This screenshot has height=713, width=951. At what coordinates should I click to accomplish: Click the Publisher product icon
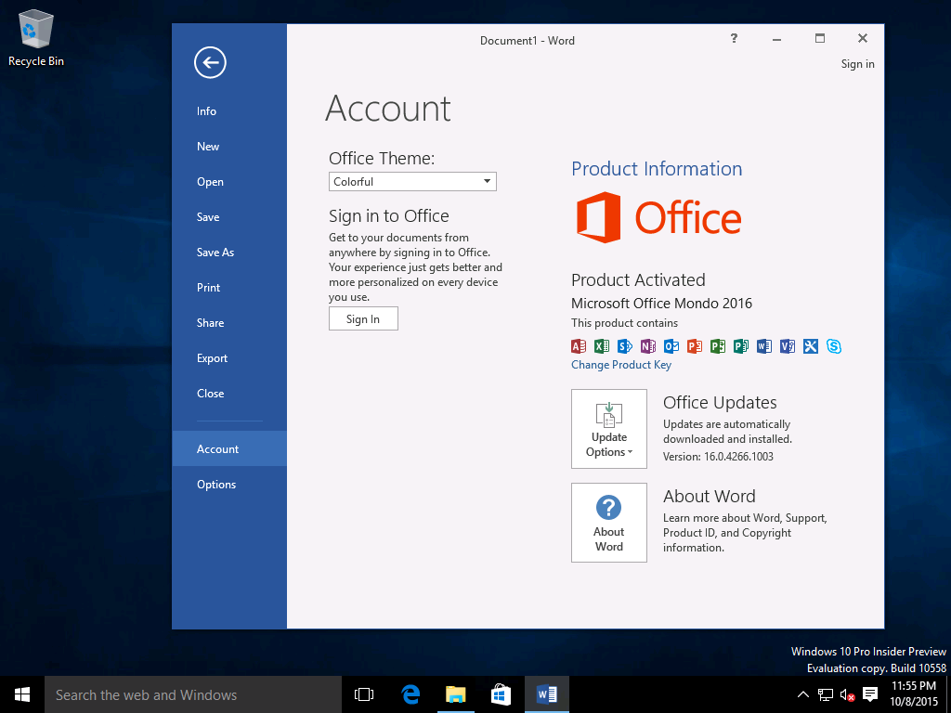click(x=740, y=346)
